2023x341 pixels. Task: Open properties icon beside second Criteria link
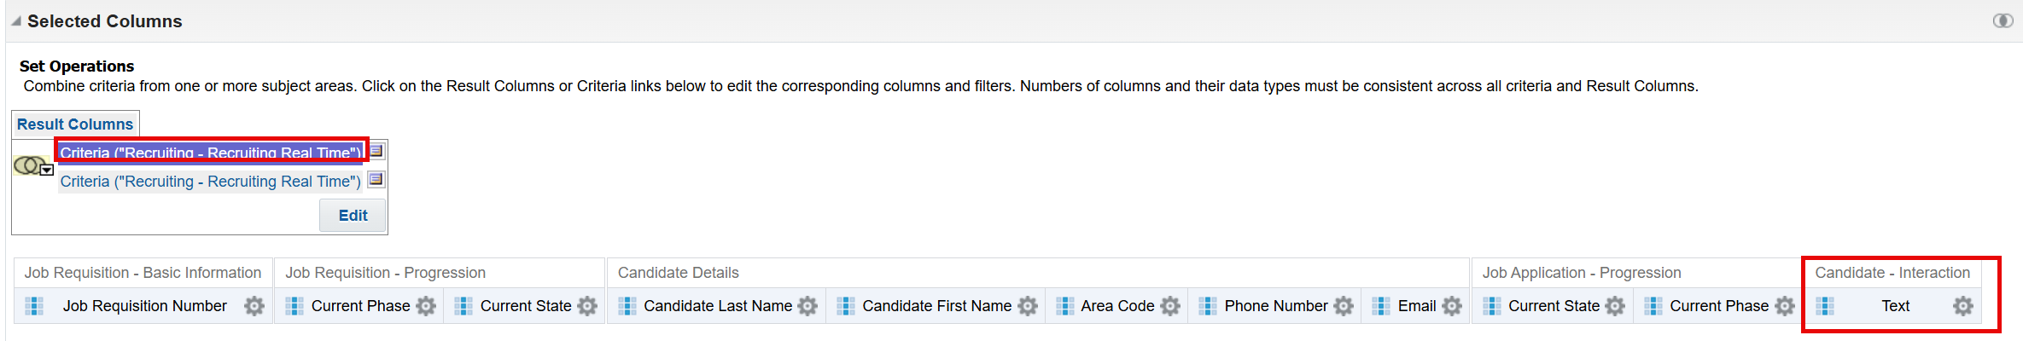click(376, 180)
